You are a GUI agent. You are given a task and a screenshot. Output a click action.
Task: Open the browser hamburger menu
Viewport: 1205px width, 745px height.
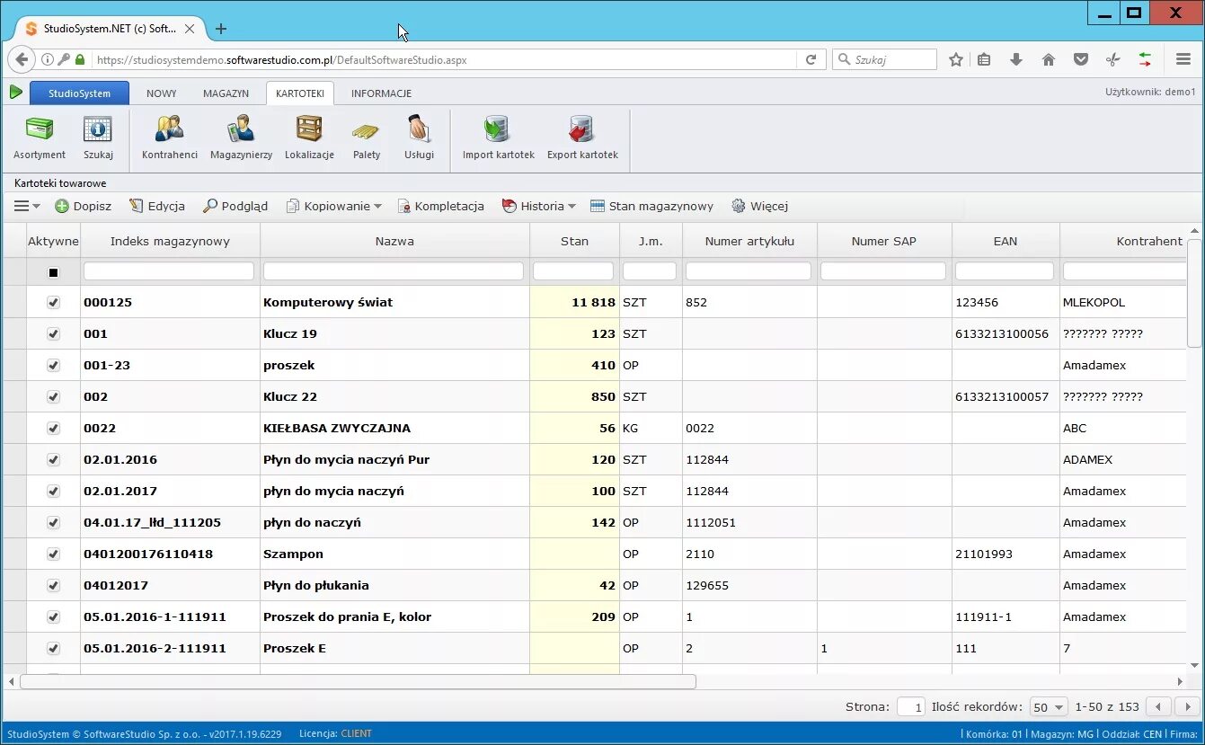click(x=1183, y=59)
